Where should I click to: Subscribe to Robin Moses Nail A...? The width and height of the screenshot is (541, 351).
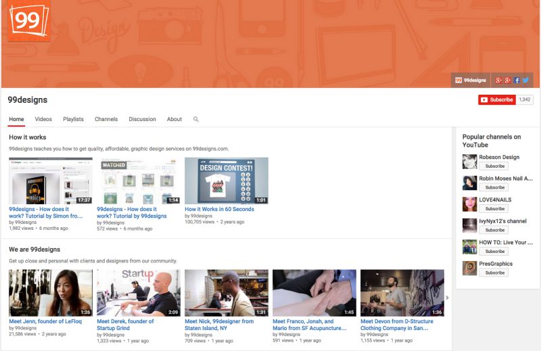point(494,187)
